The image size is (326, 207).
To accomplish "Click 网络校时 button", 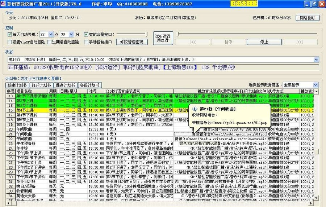I will tap(307, 18).
